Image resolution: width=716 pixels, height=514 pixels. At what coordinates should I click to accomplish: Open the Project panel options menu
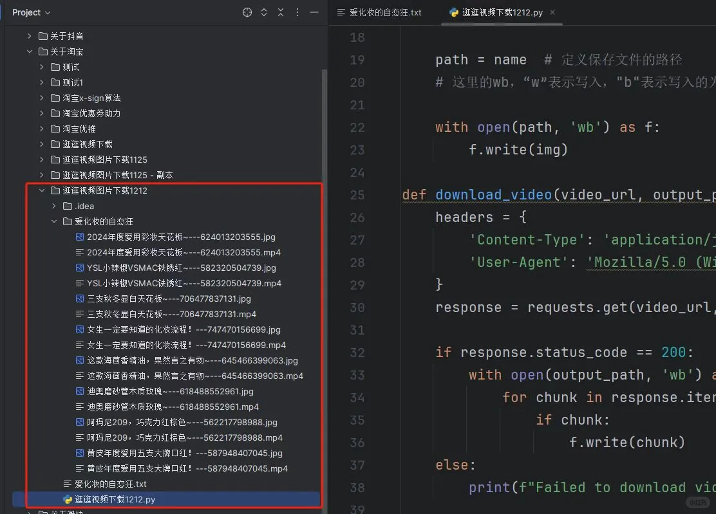[x=297, y=12]
